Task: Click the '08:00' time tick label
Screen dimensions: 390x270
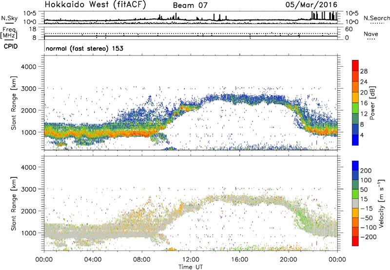Action: pyautogui.click(x=142, y=260)
